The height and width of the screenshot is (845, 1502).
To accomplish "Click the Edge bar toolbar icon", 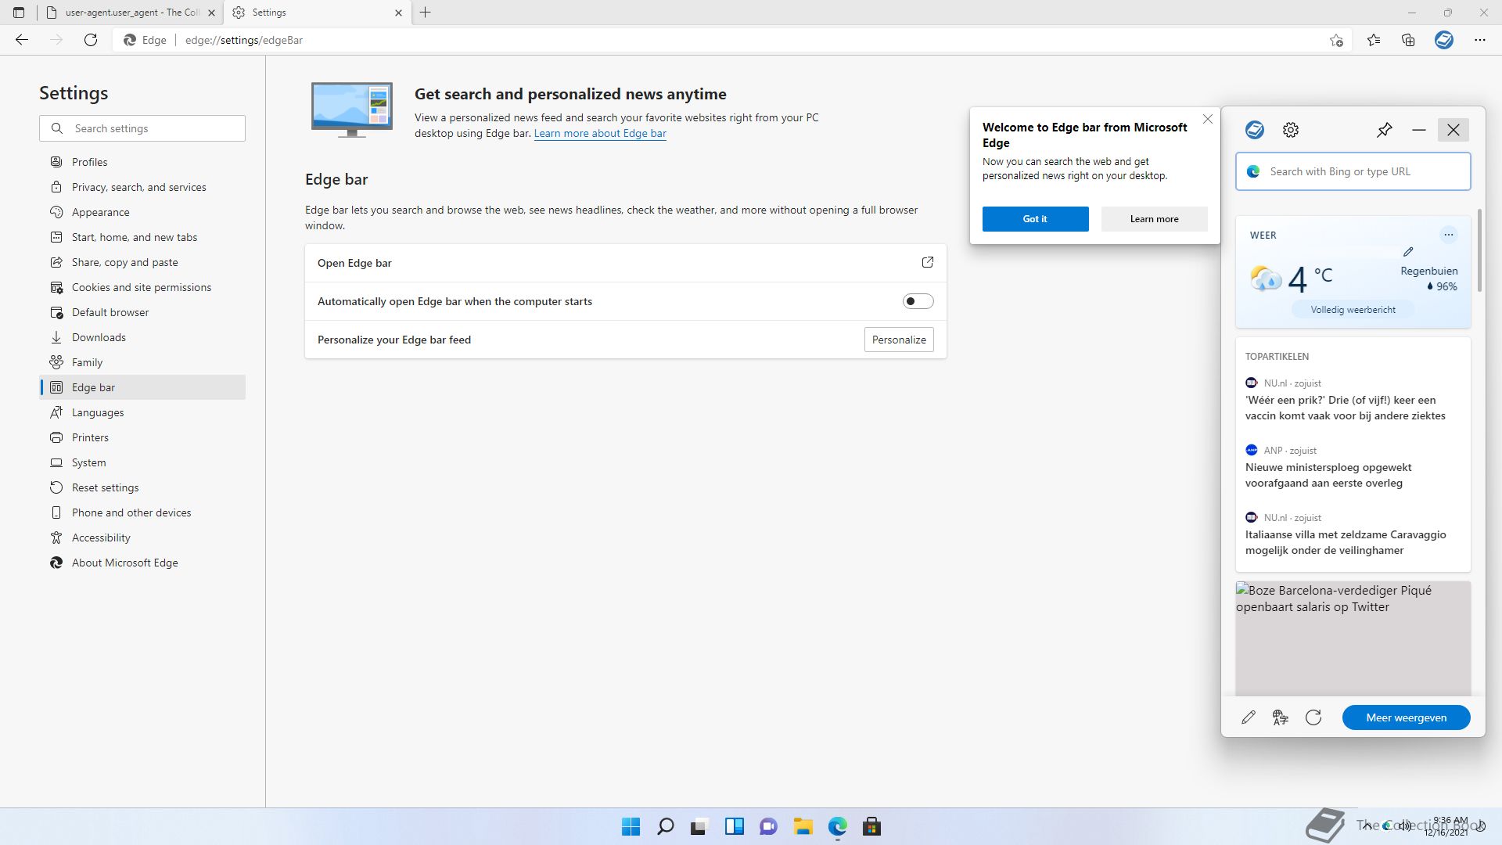I will 1444,40.
